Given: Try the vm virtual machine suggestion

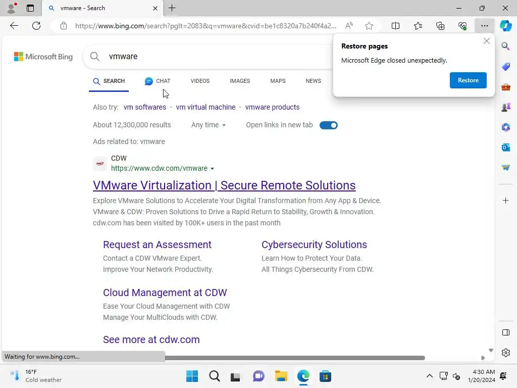Looking at the screenshot, I should click(x=206, y=107).
